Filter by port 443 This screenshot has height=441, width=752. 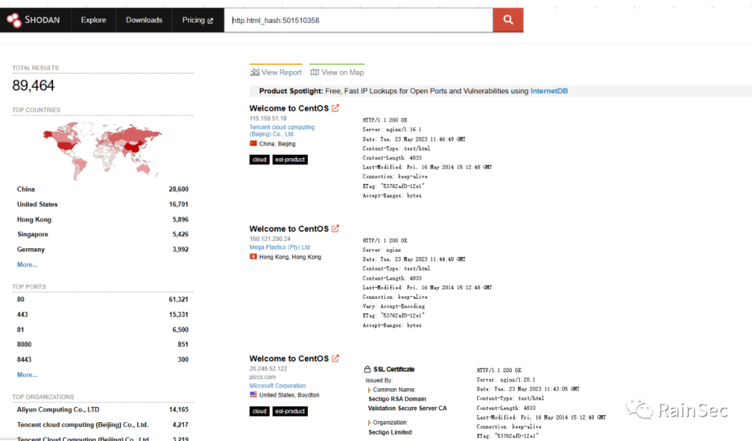point(102,315)
